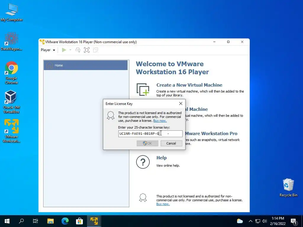Open network status tray icon
The height and width of the screenshot is (227, 303).
coord(258,221)
